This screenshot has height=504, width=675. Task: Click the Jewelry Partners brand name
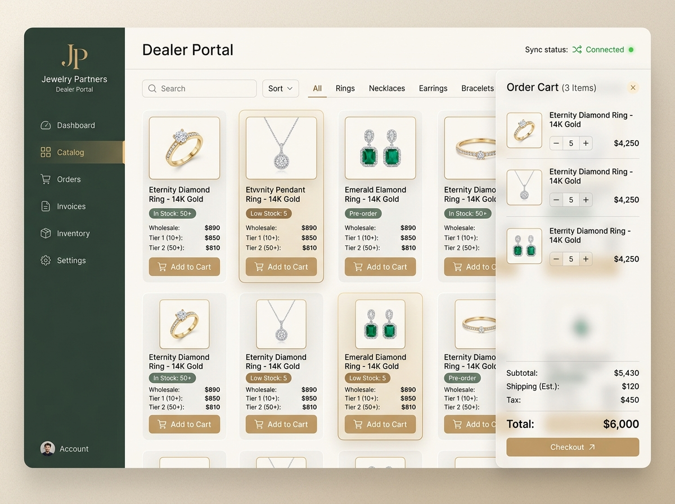coord(74,79)
